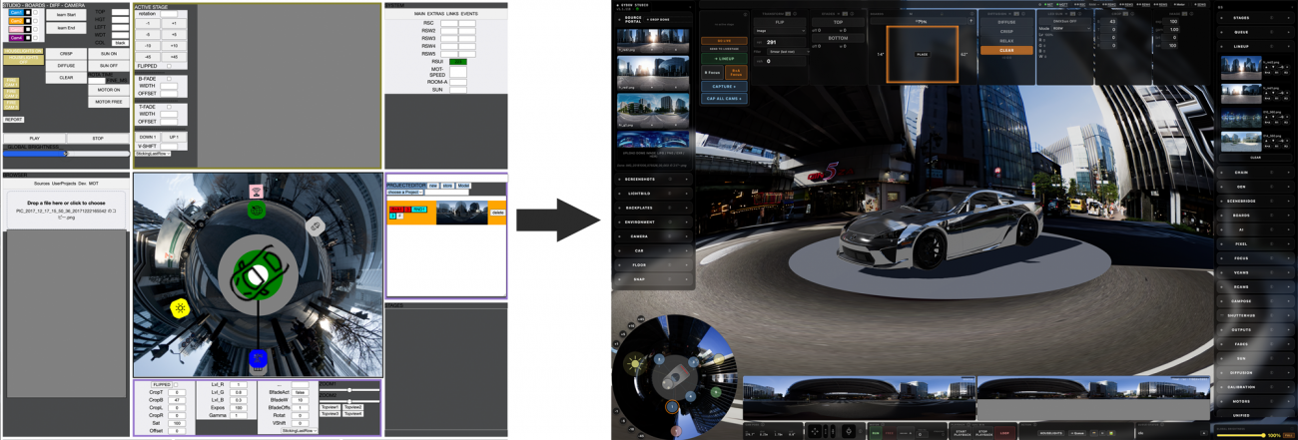Screen dimensions: 1298x440
Task: Click the 'delete' button in the Project Editor
Action: 497,213
